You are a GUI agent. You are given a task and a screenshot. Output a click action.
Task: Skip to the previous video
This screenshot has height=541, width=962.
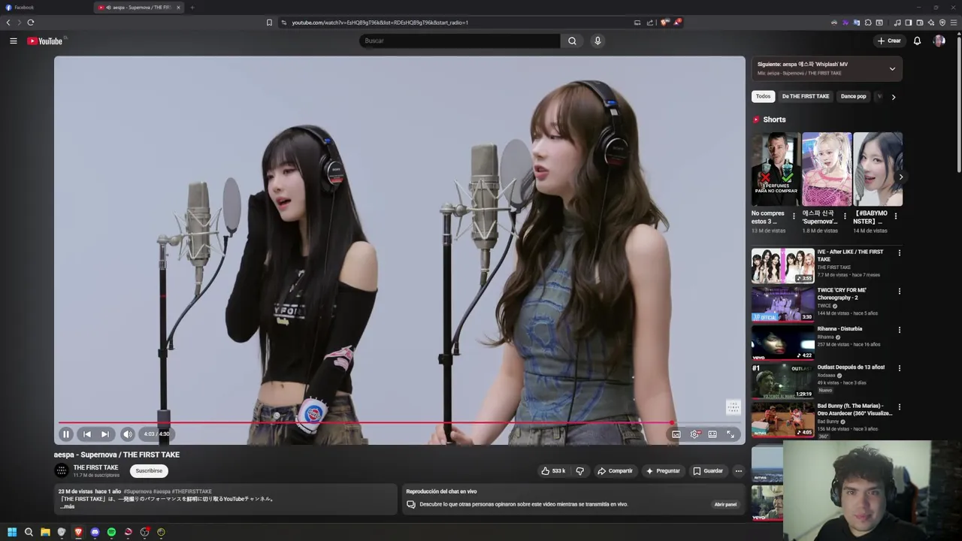point(86,434)
